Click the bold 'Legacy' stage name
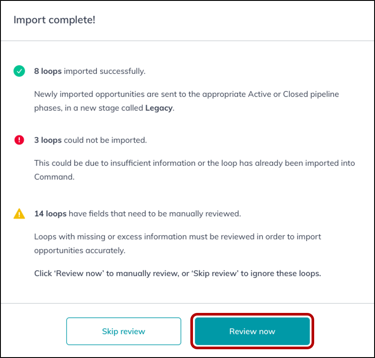375x358 pixels. [158, 108]
